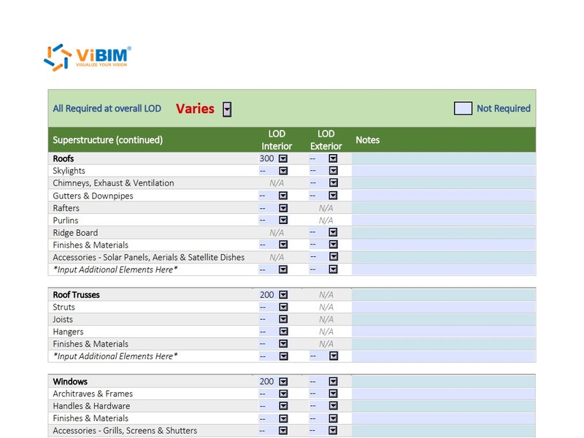Screen dimensions: 584x438
Task: Select the Purlins row label
Action: click(66, 220)
